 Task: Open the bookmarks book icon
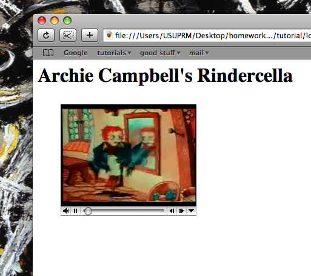pos(48,53)
